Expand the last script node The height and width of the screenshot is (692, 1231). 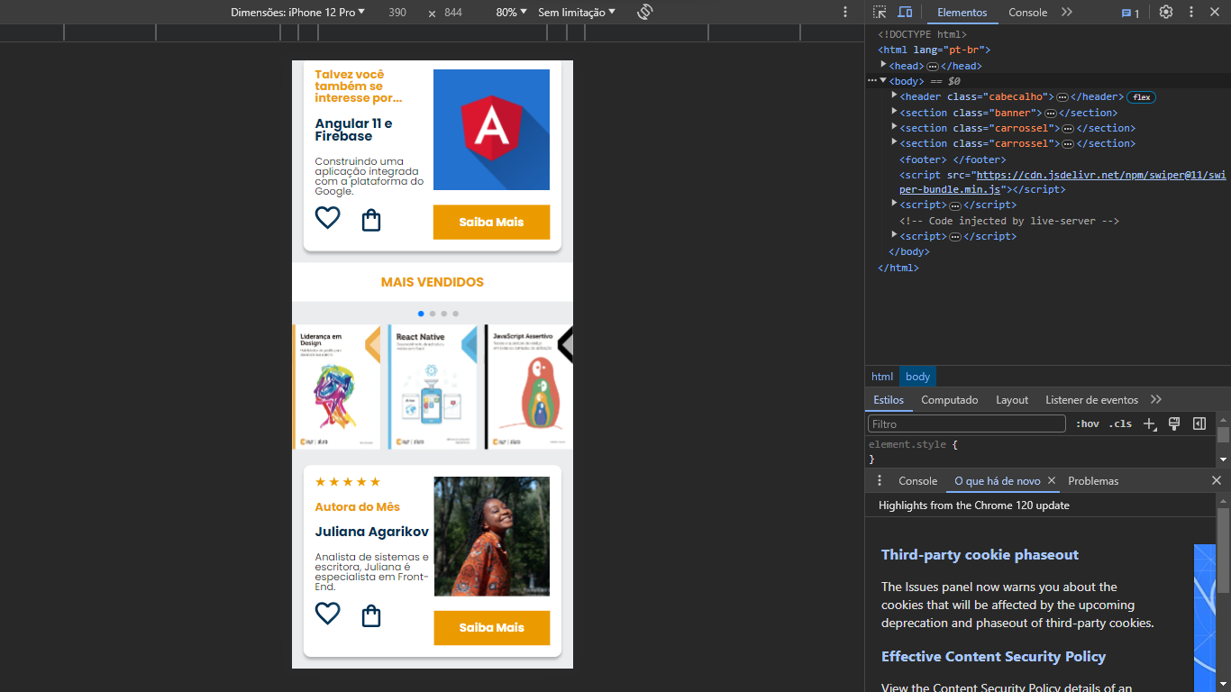(x=894, y=235)
